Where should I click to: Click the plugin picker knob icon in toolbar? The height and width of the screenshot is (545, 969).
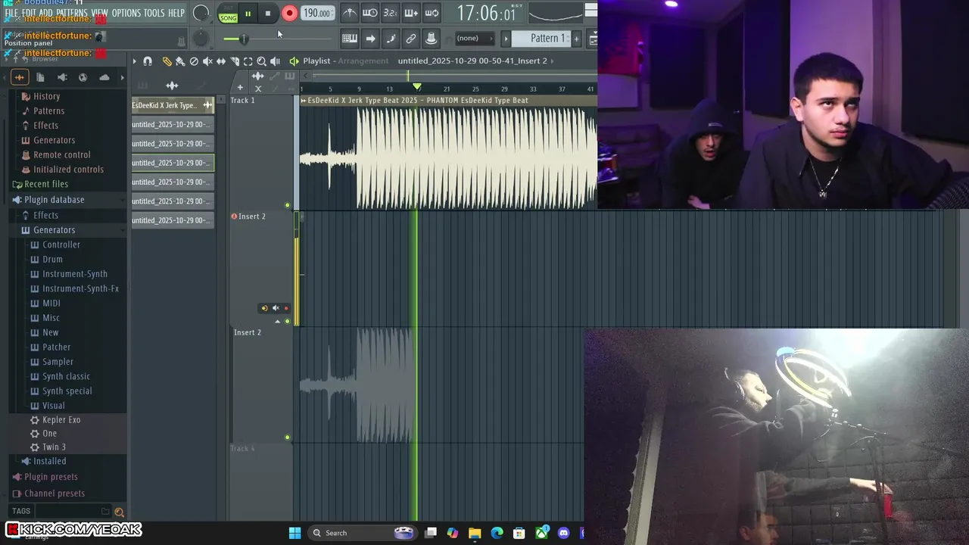tap(432, 39)
